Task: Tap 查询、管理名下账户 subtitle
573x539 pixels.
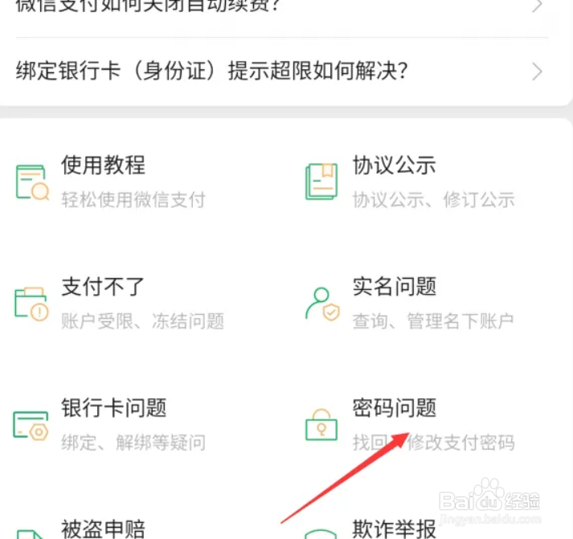Action: (433, 321)
